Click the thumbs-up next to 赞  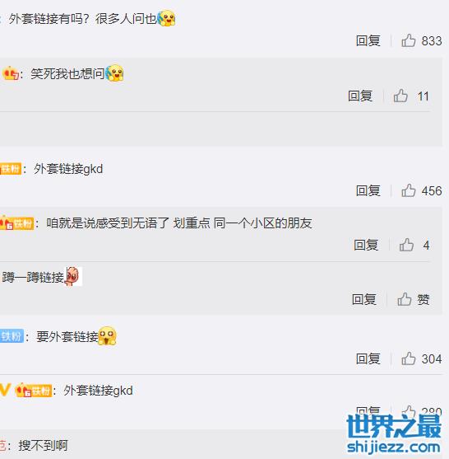405,299
